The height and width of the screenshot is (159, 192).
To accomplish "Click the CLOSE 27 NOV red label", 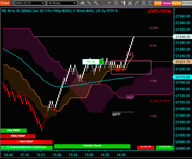I will click(x=159, y=101).
